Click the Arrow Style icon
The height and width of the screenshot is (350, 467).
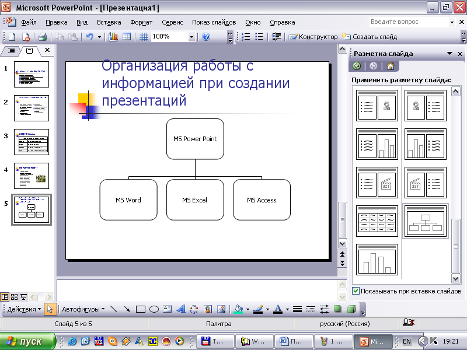(x=325, y=309)
